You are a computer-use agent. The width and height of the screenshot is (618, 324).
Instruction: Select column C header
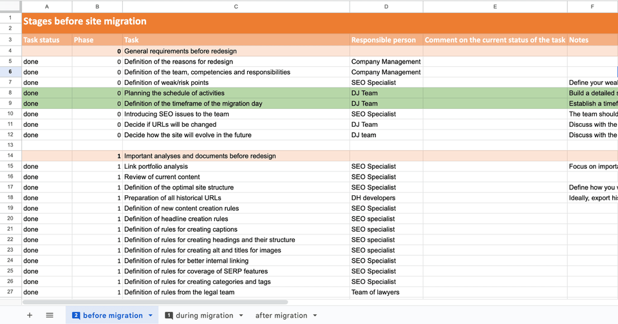coord(236,6)
